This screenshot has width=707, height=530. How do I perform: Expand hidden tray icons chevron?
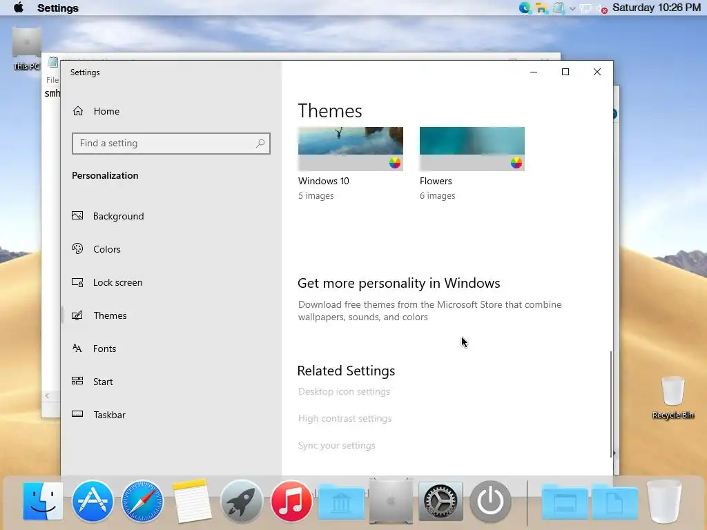point(572,8)
